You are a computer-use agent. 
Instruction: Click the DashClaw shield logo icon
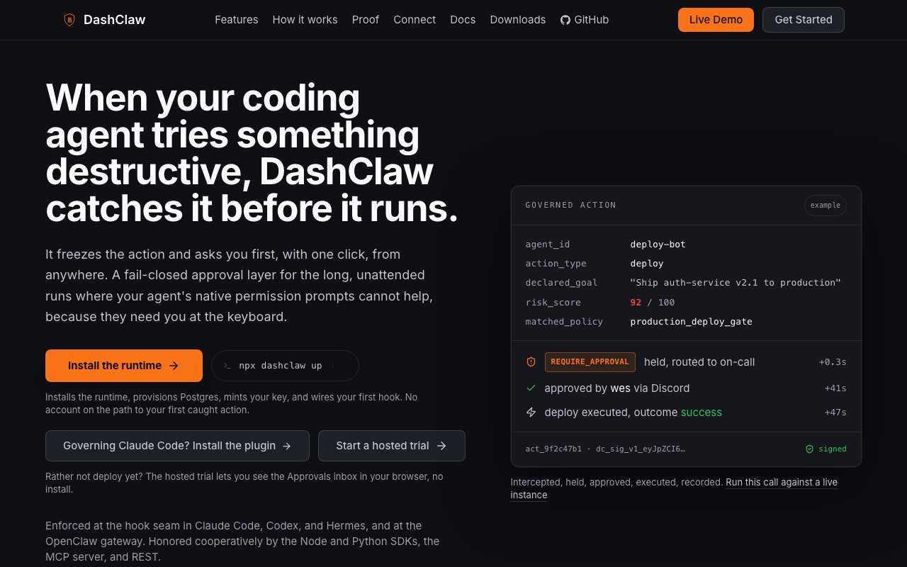point(69,20)
